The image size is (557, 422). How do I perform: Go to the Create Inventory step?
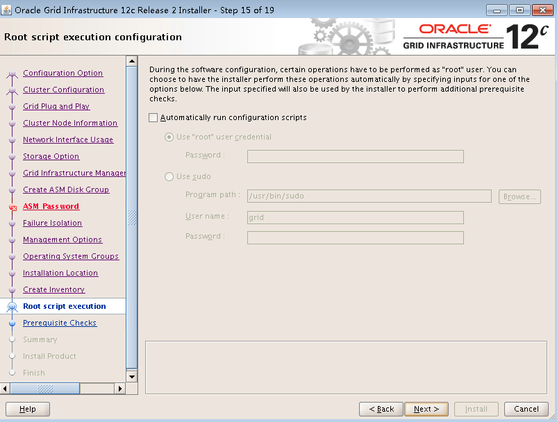[x=53, y=290]
